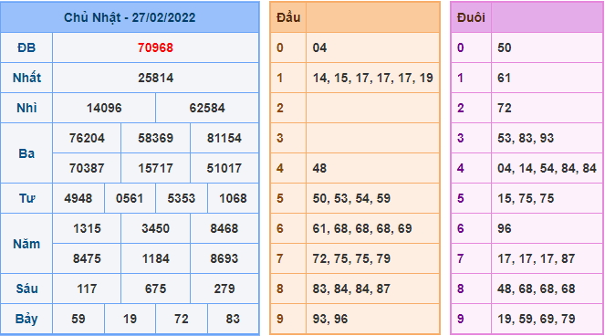Click the Ba row label

click(26, 153)
